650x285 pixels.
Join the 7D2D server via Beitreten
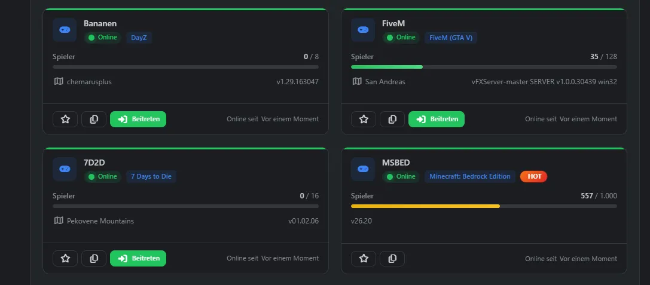pos(138,259)
